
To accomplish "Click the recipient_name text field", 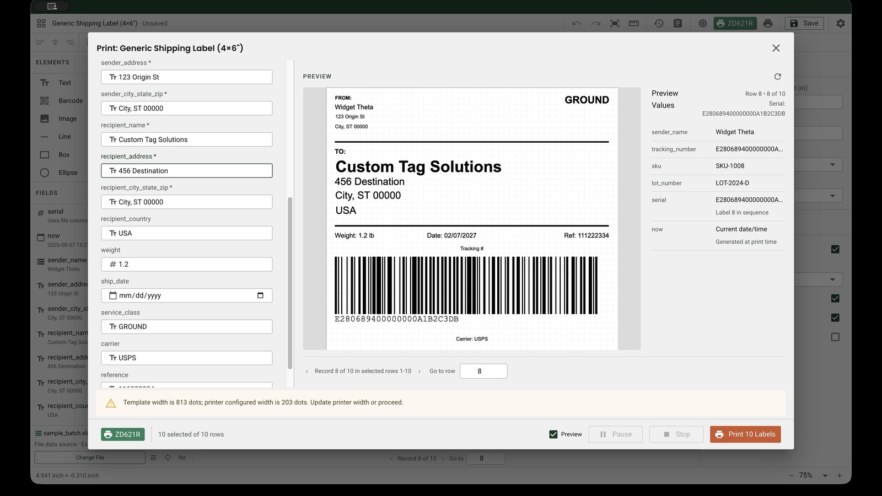I will pos(187,139).
